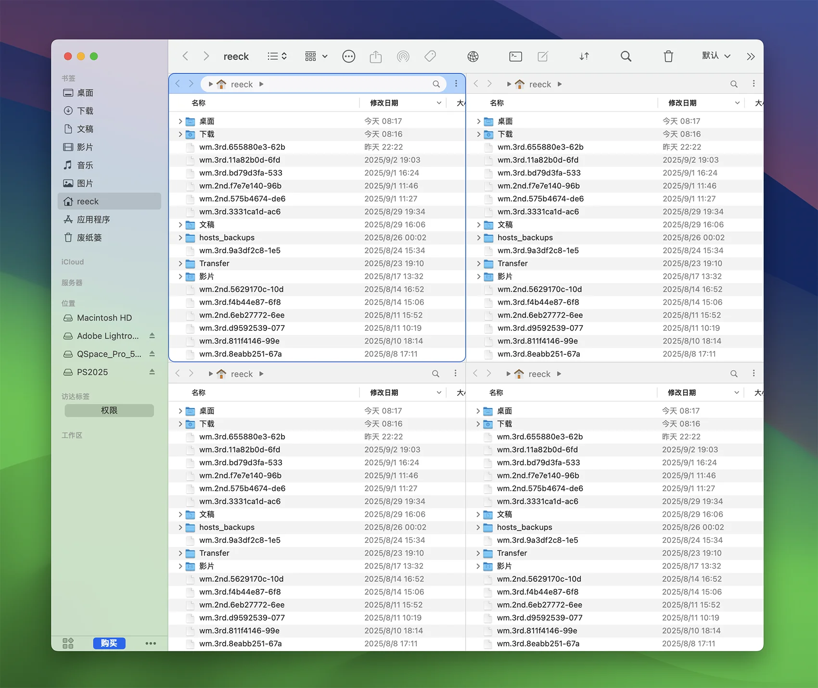
Task: Open Macintosh HD in sidebar
Action: tap(109, 318)
